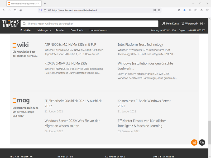211x158 pixels.
Task: Click Die Knowledge Base description text
Action: (x=25, y=54)
